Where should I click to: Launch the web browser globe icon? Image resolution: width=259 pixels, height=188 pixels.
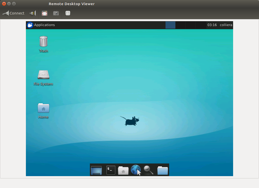coord(136,170)
